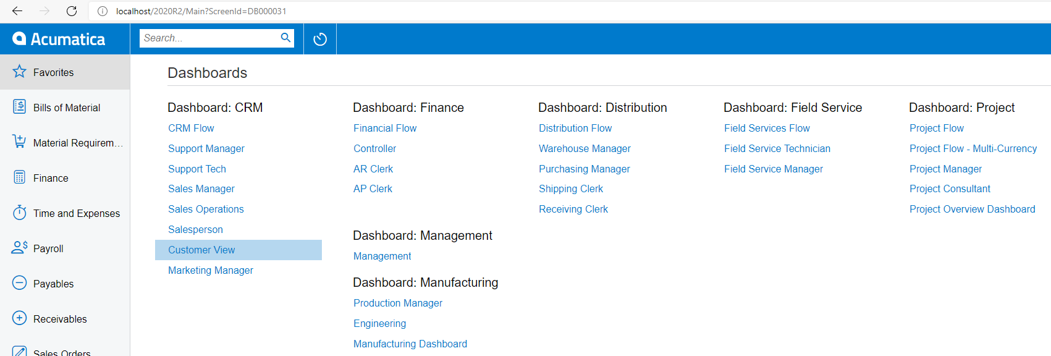Open the Distribution Flow dashboard
The height and width of the screenshot is (356, 1051).
coord(575,128)
